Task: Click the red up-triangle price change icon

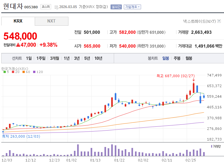Action: 18,45
